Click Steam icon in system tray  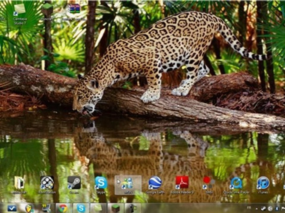[263, 209]
